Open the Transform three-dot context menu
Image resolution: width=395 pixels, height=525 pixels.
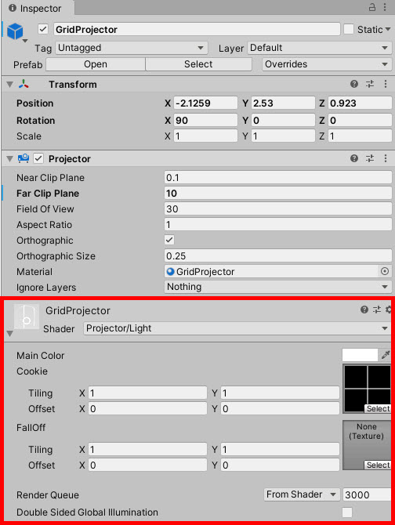pyautogui.click(x=386, y=84)
